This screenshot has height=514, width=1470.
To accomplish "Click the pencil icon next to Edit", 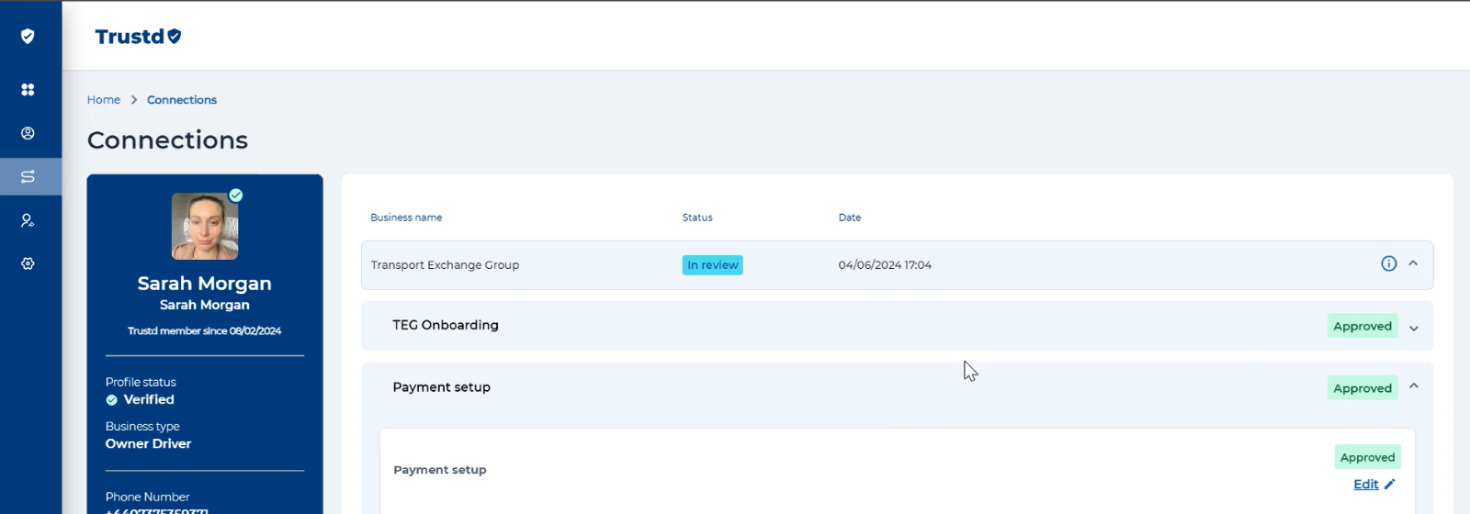I will click(1389, 484).
